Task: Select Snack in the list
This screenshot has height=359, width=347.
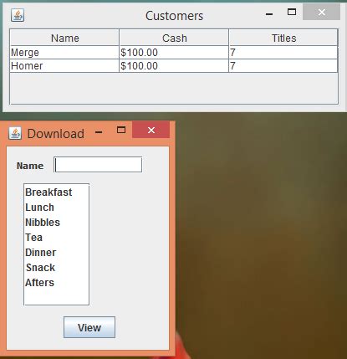Action: coord(57,268)
